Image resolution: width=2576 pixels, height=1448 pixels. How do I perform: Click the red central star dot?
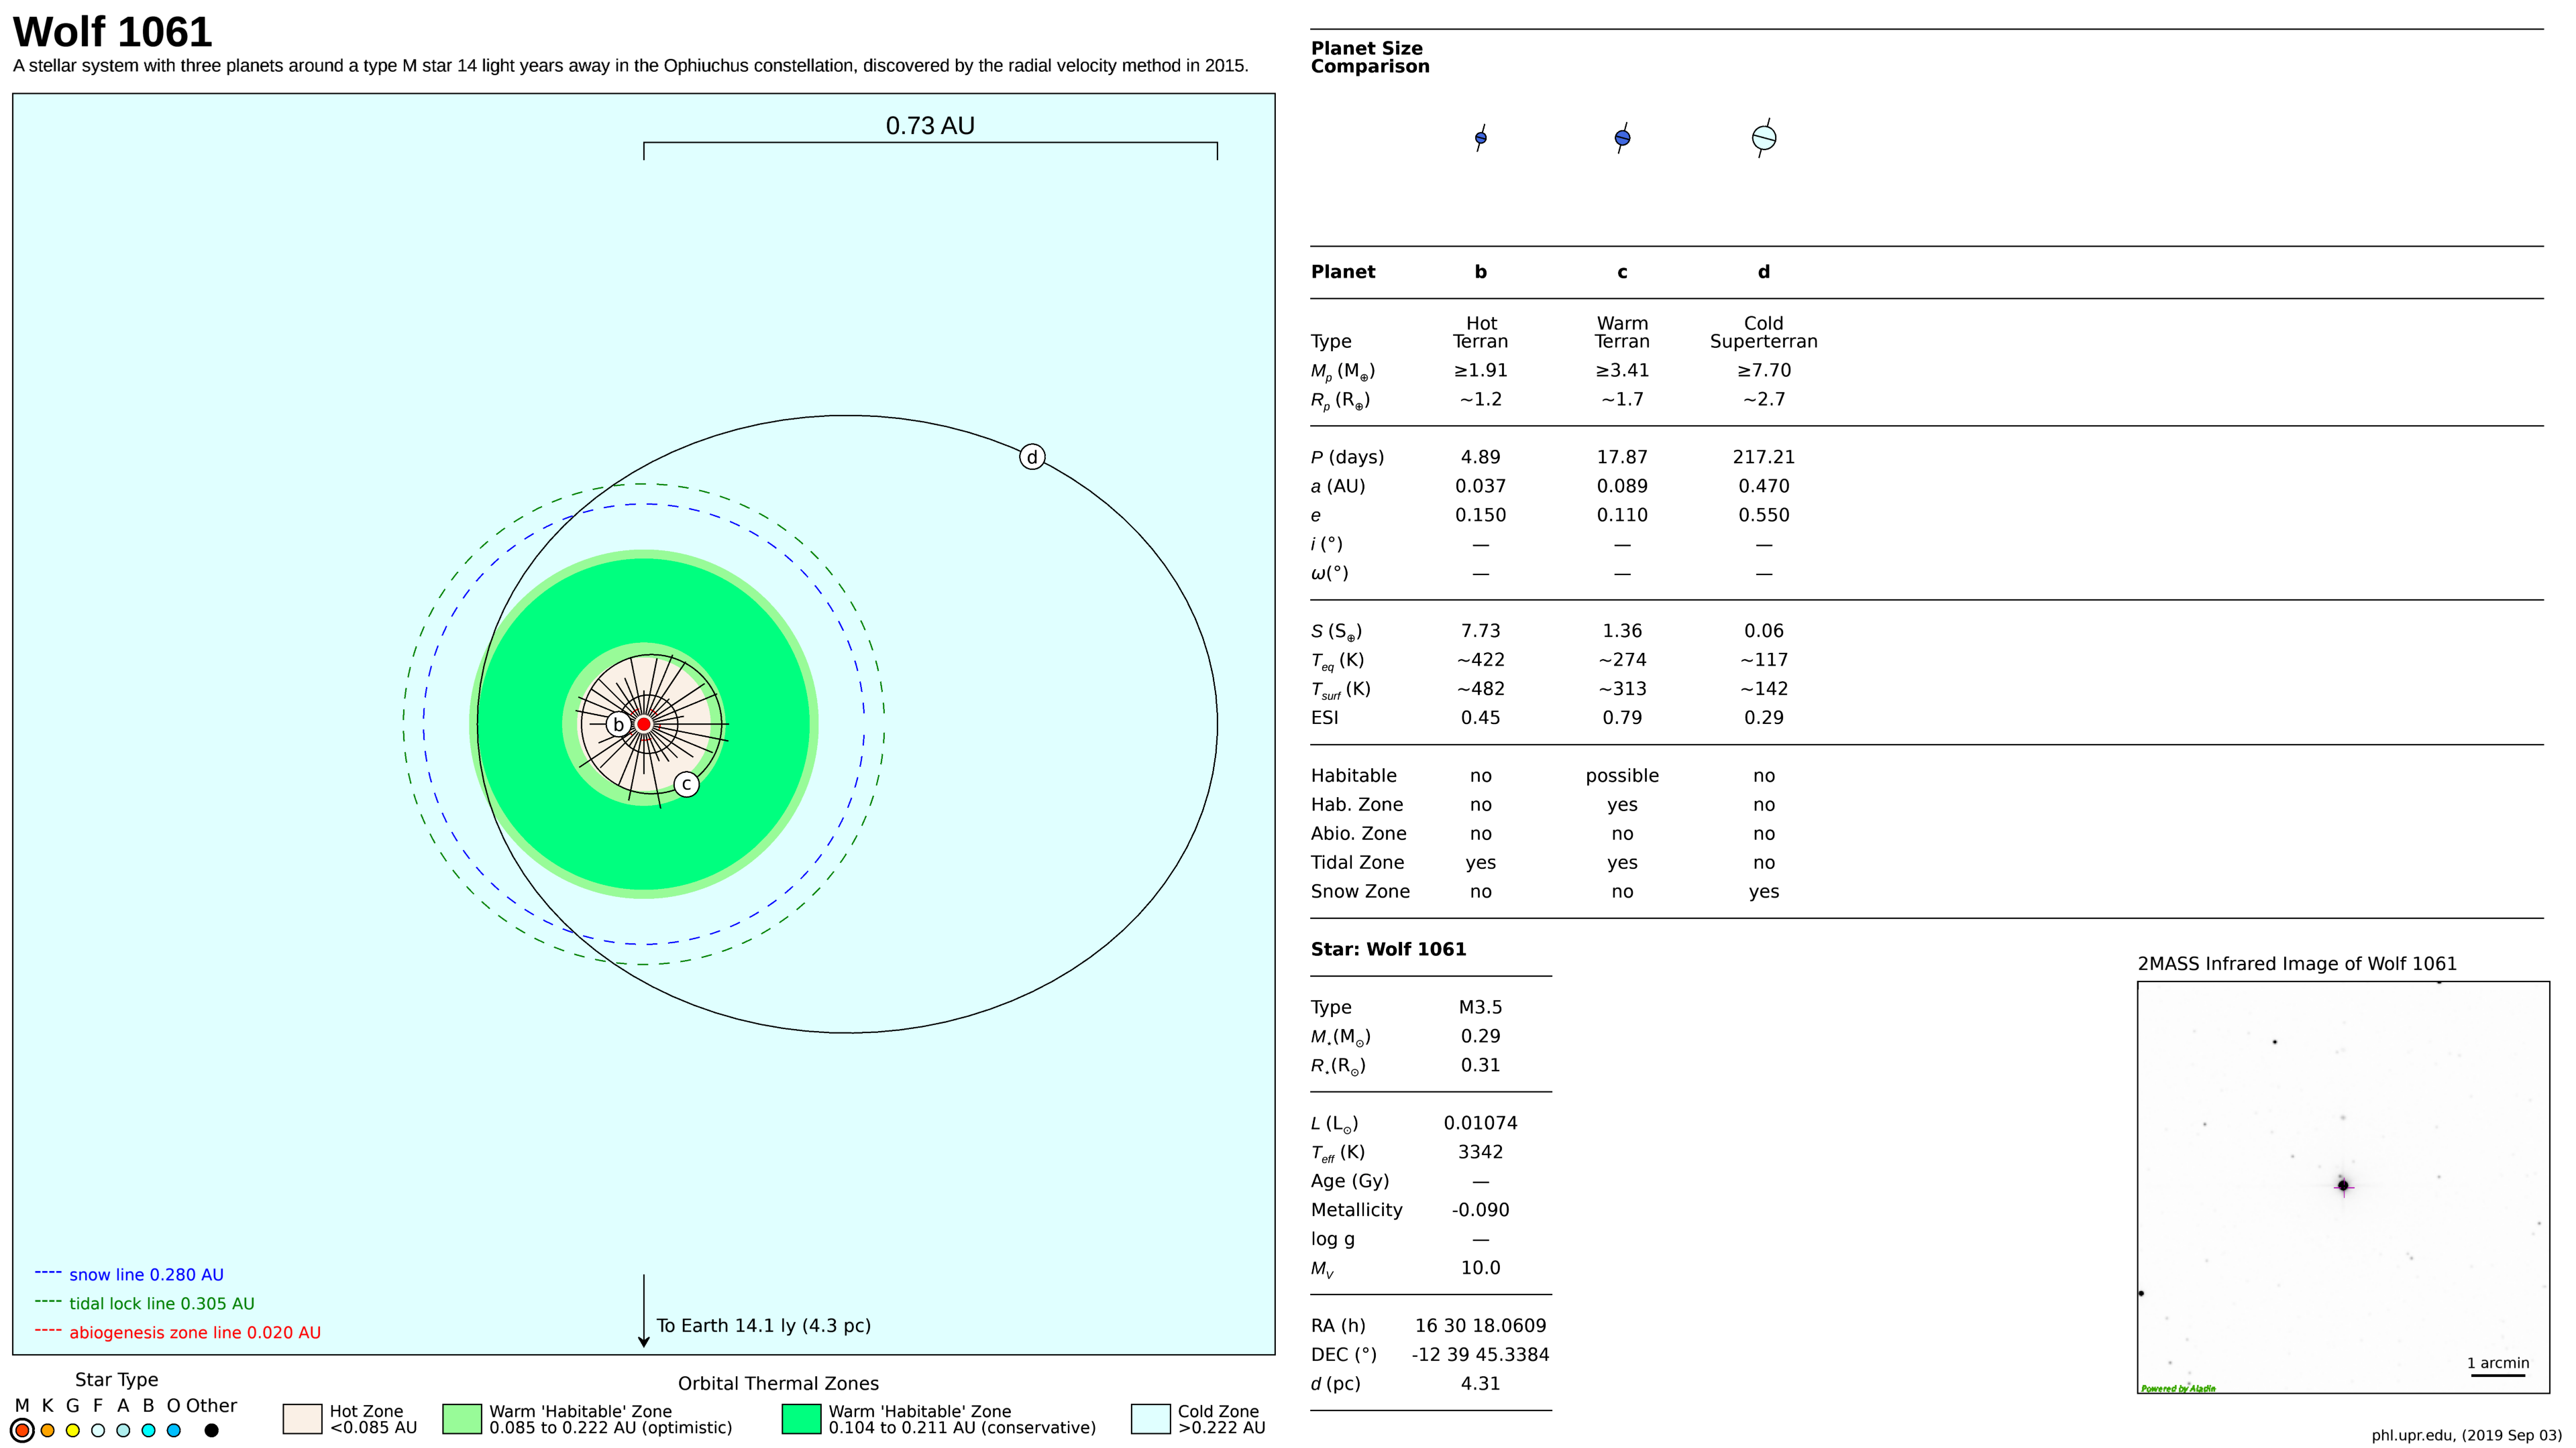pyautogui.click(x=644, y=723)
